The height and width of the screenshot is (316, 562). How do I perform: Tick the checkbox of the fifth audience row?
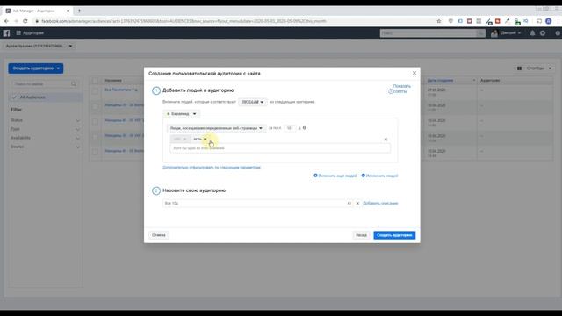tap(96, 152)
